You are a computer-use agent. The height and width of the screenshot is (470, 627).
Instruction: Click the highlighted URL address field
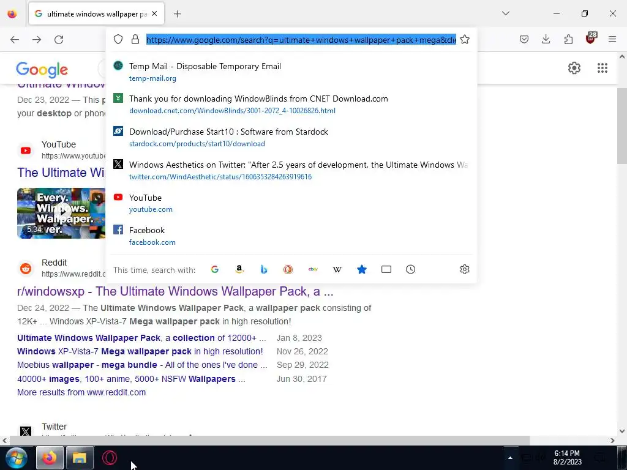(x=301, y=40)
